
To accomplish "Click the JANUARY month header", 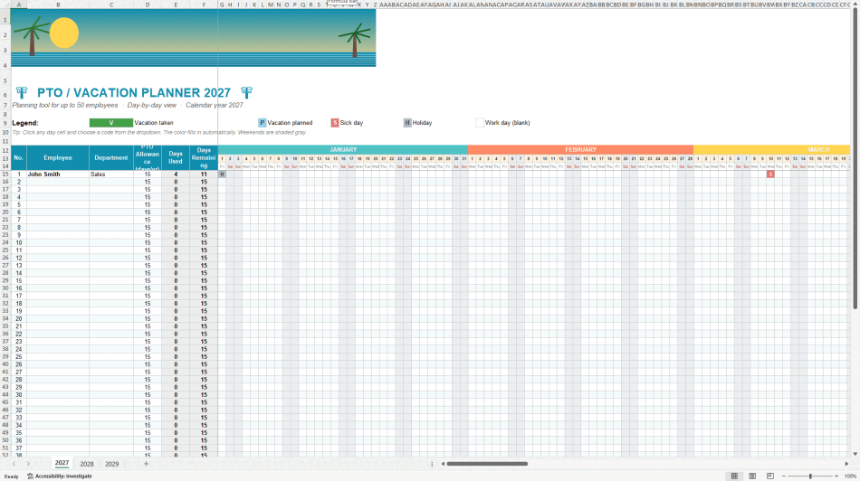I will [343, 149].
